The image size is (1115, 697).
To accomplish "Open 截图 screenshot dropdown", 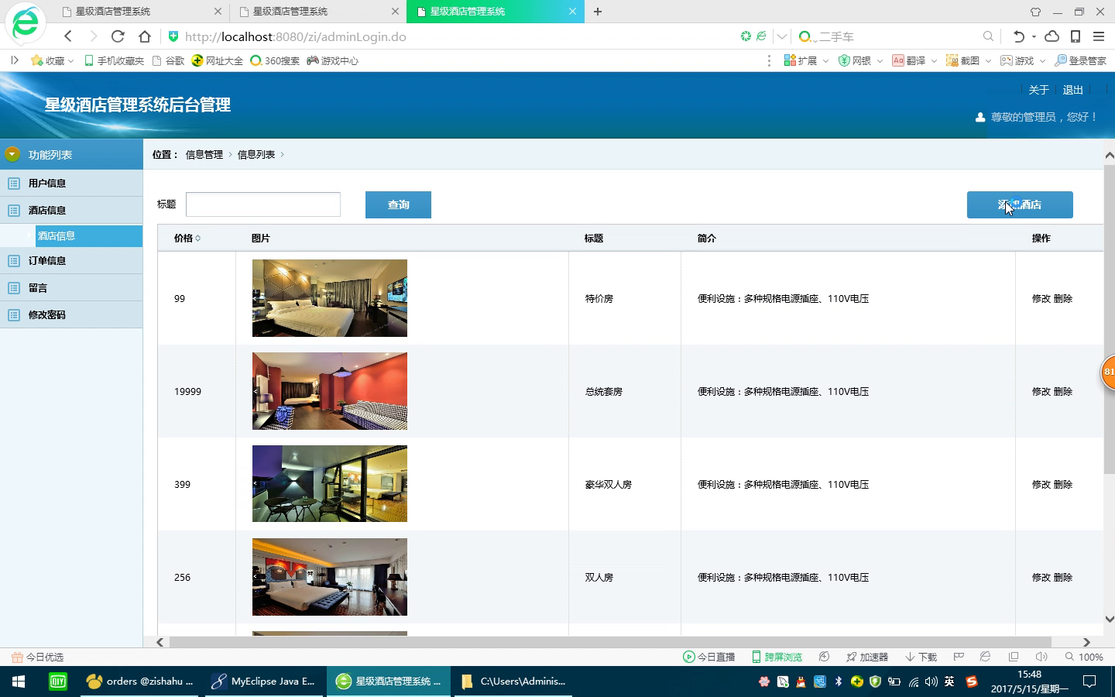I will pos(969,60).
